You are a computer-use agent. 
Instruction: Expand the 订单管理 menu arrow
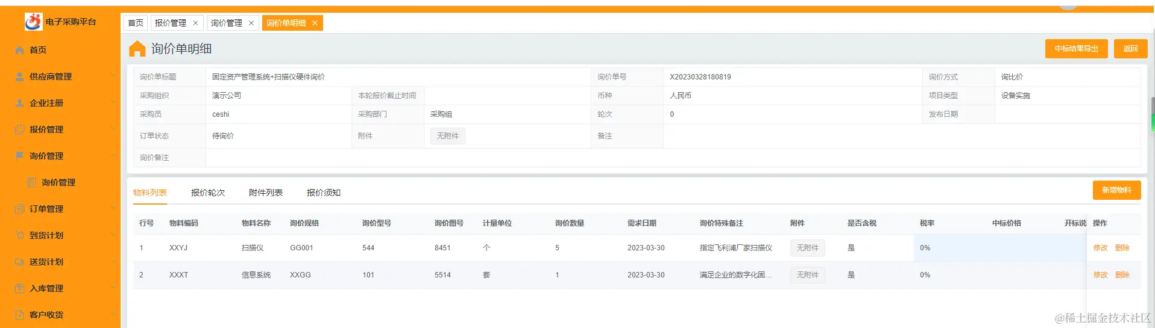pos(113,208)
